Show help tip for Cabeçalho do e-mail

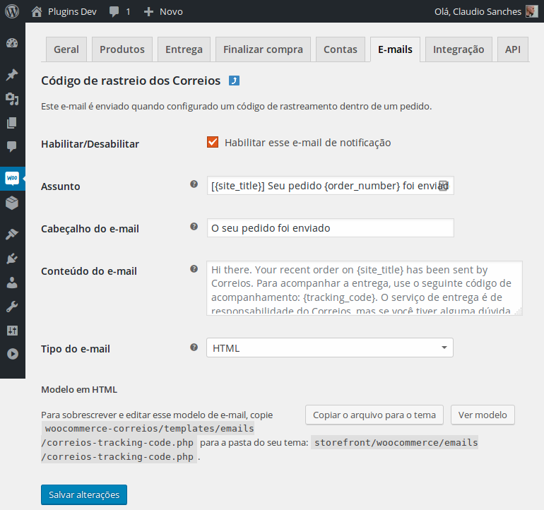click(x=194, y=227)
